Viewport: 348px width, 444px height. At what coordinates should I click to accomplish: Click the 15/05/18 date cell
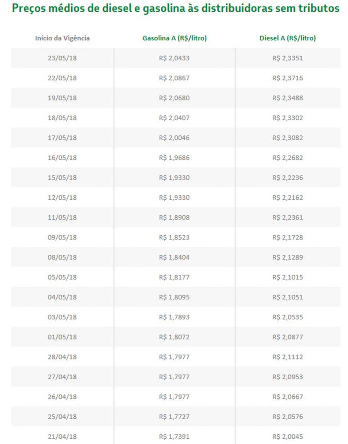(62, 177)
